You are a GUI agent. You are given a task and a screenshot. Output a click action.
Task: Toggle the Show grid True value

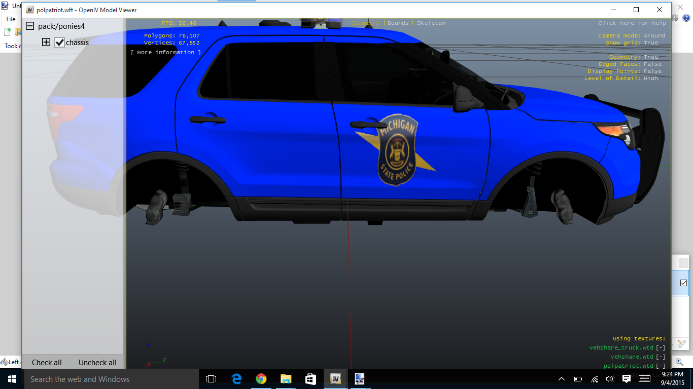[651, 43]
